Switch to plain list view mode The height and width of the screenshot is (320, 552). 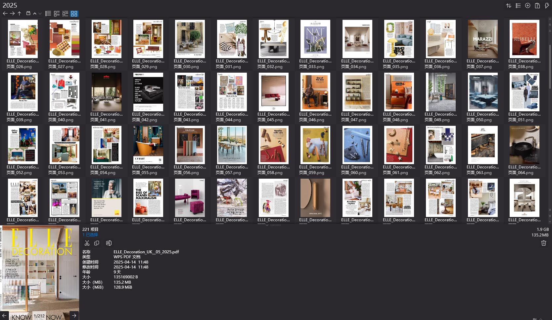(x=48, y=14)
